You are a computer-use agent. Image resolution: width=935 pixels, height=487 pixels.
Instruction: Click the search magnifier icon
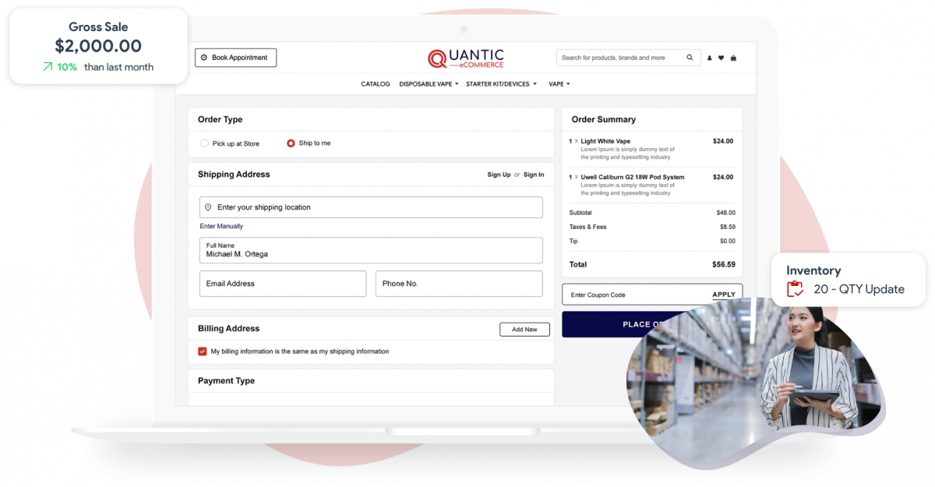(x=690, y=57)
